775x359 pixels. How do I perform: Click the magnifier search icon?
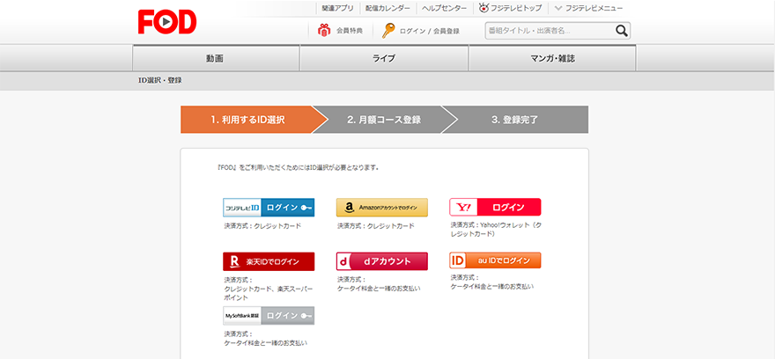(621, 31)
